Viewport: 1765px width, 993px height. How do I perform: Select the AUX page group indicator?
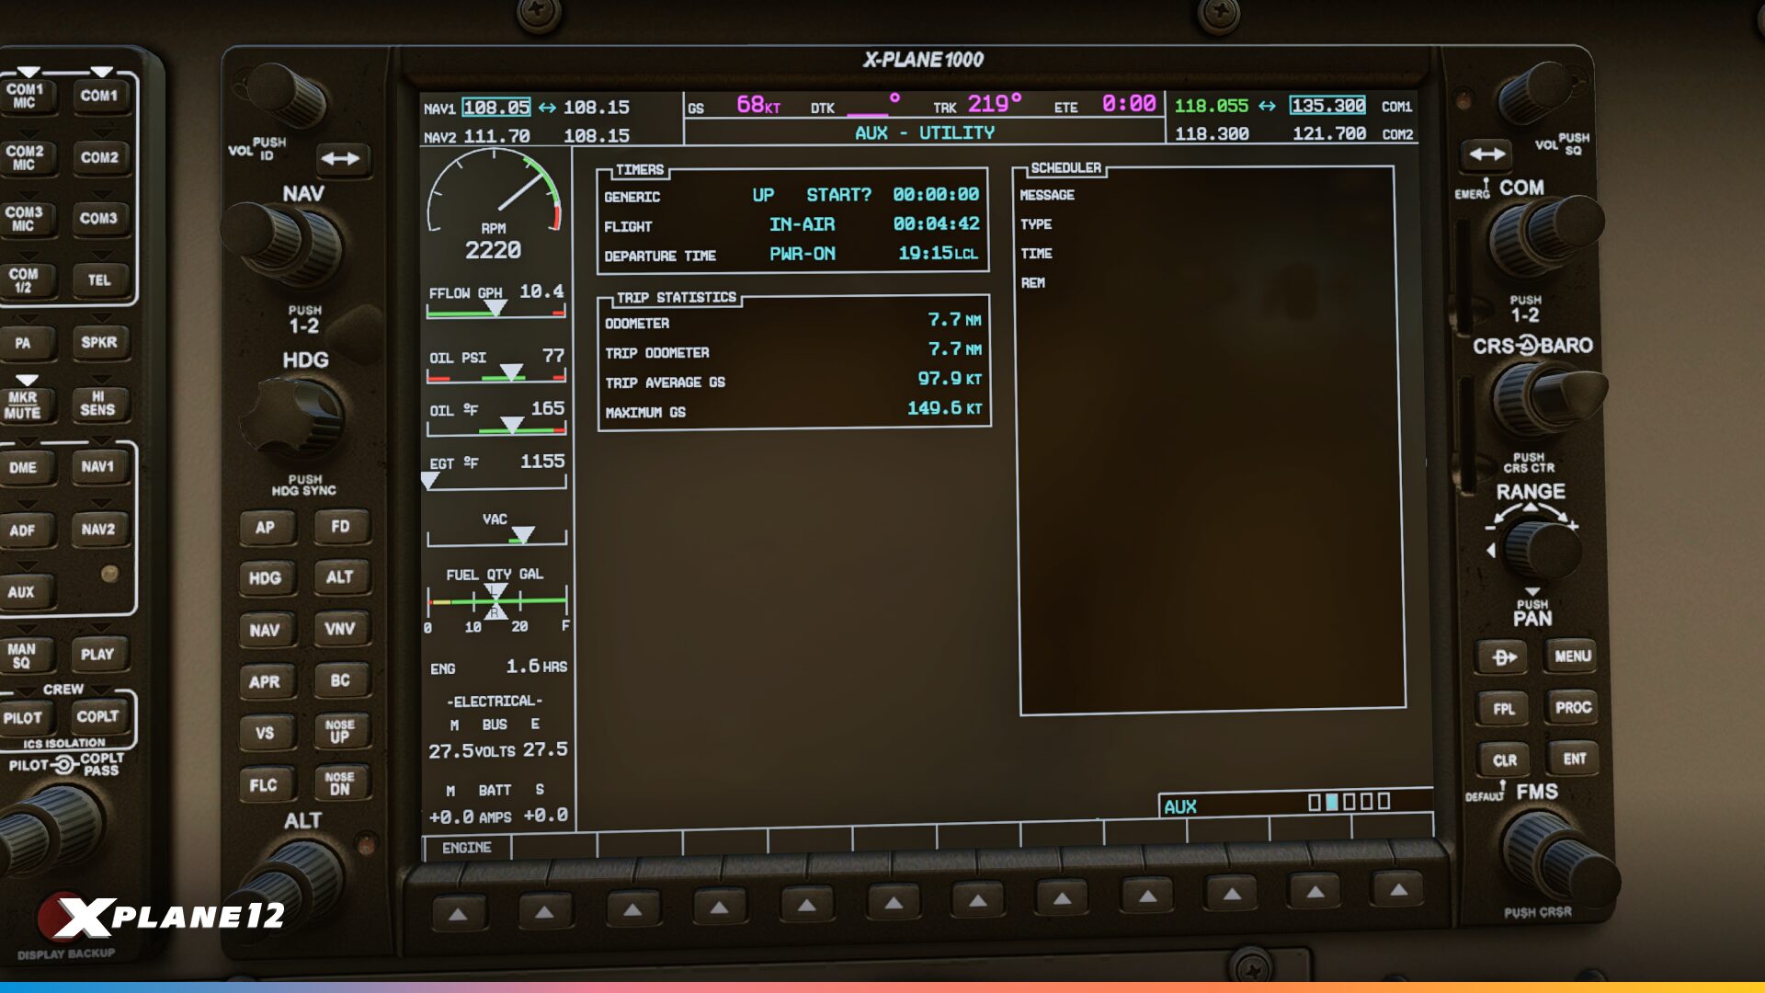click(1179, 806)
